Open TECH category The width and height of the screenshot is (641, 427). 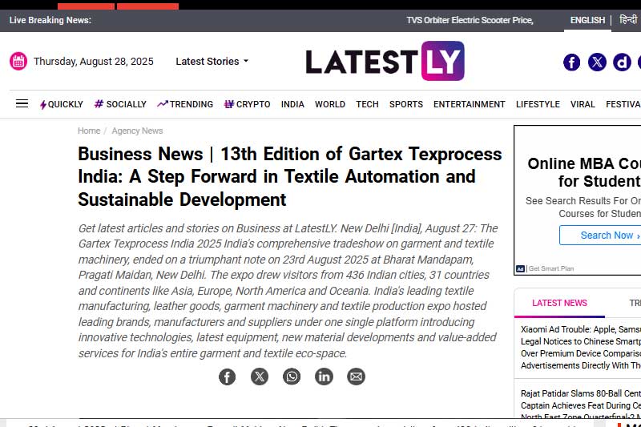point(367,104)
